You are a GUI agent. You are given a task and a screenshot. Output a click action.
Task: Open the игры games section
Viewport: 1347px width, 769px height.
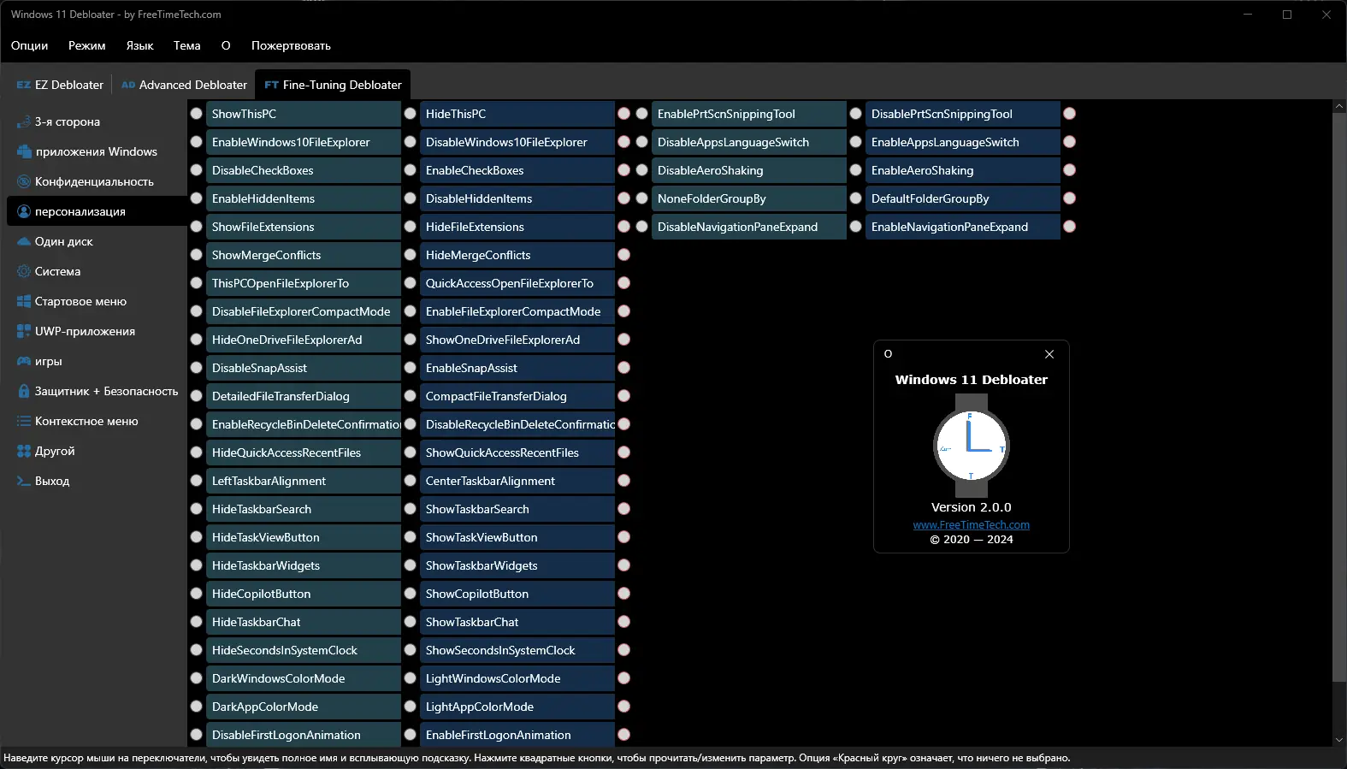[96, 361]
